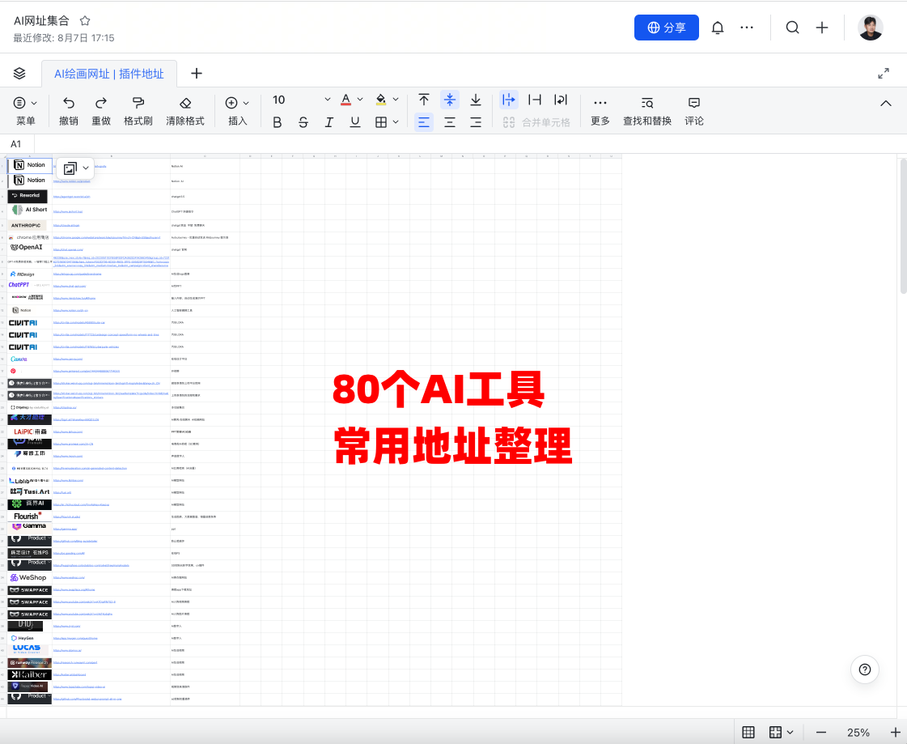
Task: Align text to top
Action: pyautogui.click(x=424, y=100)
